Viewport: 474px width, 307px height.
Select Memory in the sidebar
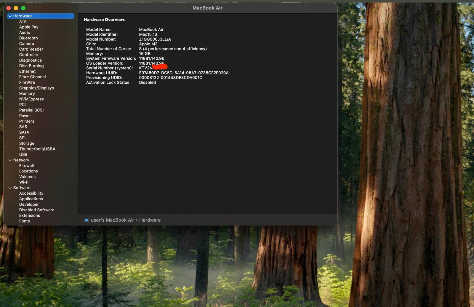(27, 94)
